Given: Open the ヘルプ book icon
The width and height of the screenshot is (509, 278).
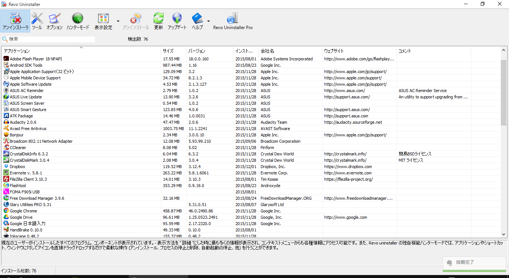Looking at the screenshot, I should tap(197, 21).
